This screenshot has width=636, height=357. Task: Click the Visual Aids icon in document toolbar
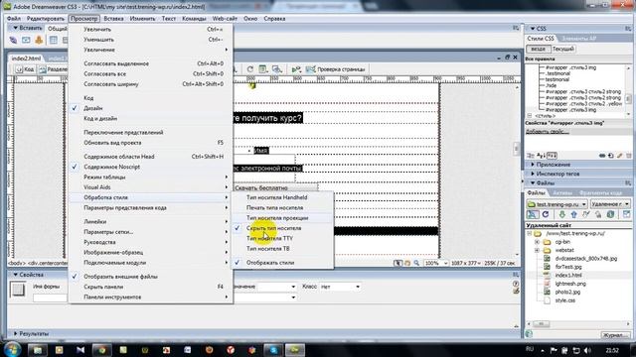tap(277, 69)
